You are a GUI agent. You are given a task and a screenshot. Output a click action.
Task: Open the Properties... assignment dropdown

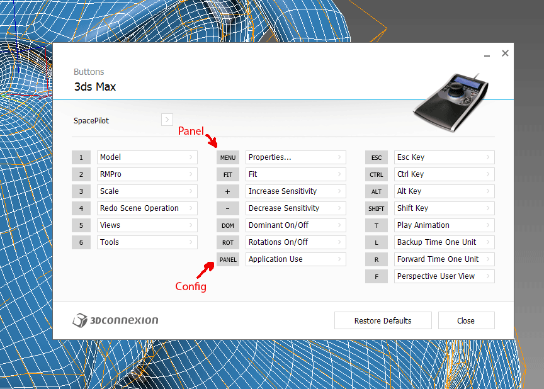pyautogui.click(x=295, y=157)
